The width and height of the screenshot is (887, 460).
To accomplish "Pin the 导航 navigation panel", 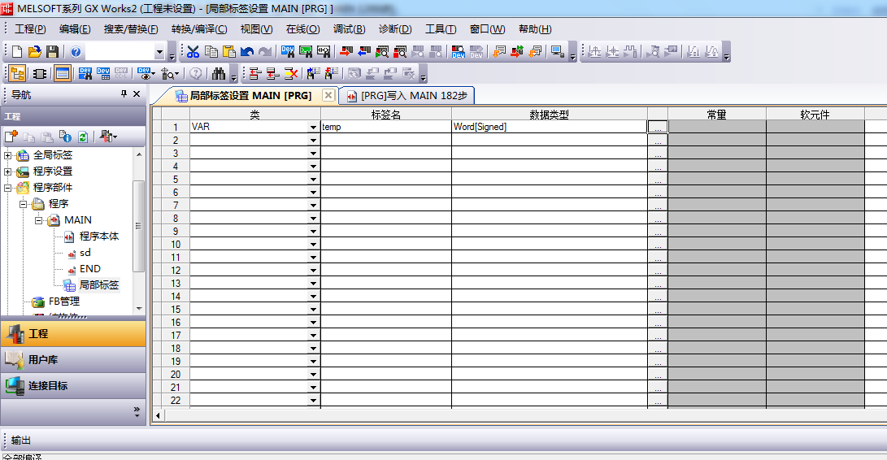I will pos(124,94).
